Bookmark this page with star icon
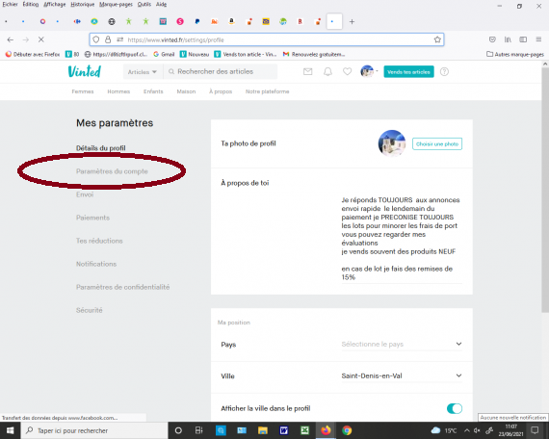 tap(437, 39)
